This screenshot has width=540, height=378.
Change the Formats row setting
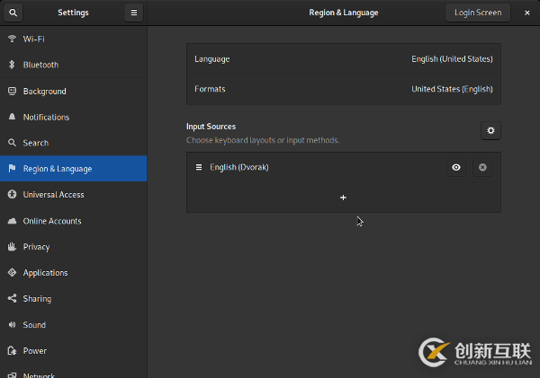(343, 90)
